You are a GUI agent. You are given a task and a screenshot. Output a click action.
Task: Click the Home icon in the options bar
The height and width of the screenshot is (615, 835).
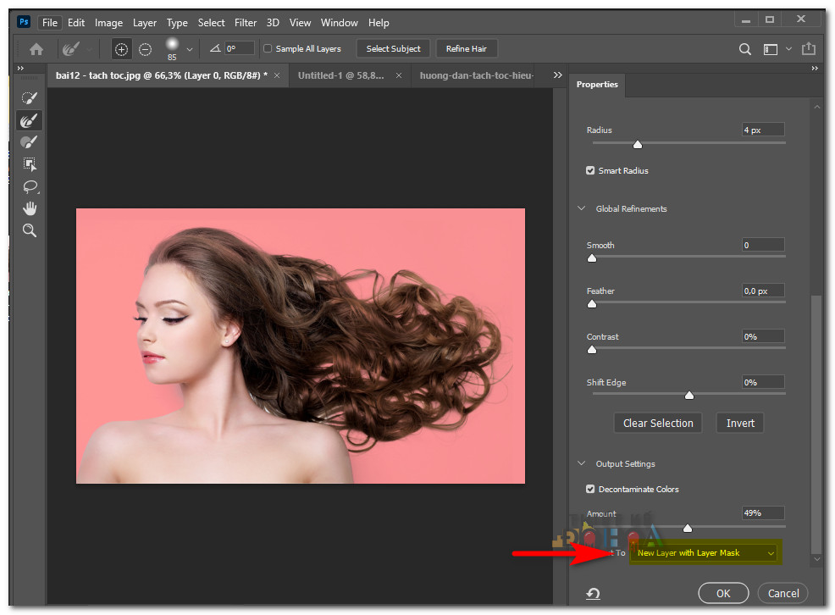click(35, 48)
